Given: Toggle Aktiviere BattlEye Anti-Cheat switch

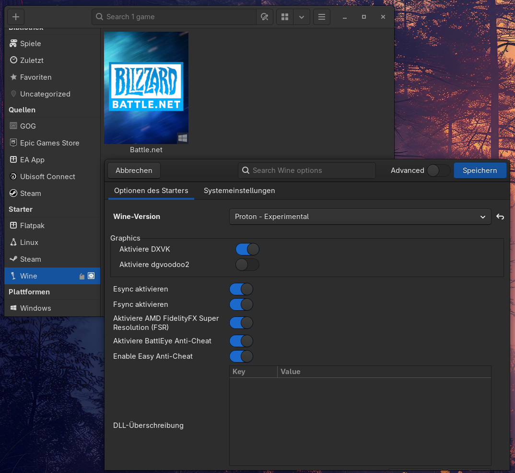Looking at the screenshot, I should pos(241,341).
